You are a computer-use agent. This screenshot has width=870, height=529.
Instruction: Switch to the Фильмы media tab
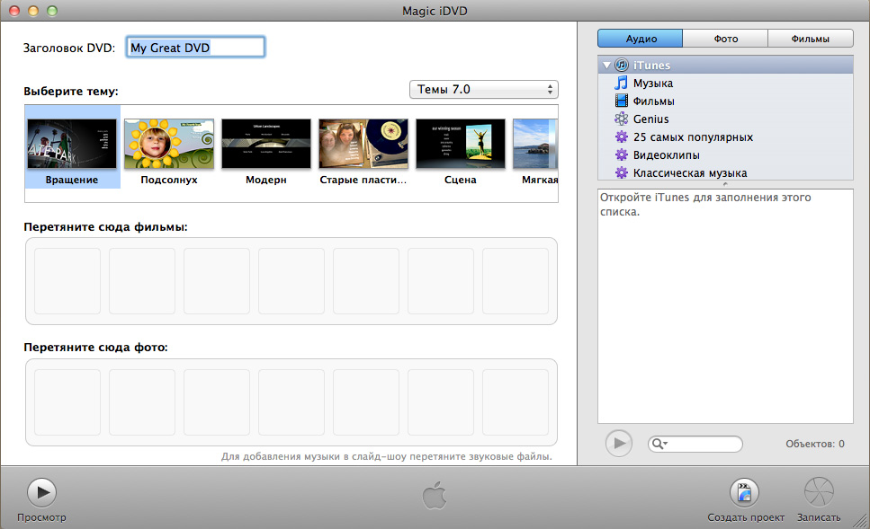tap(810, 39)
